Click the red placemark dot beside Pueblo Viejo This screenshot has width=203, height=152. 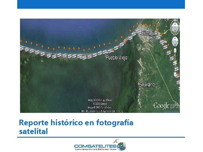[x=106, y=55]
